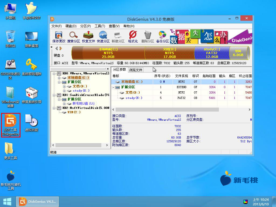The image size is (276, 207).
Task: Expand the 文档(D:) tree node
Action: [x=64, y=87]
